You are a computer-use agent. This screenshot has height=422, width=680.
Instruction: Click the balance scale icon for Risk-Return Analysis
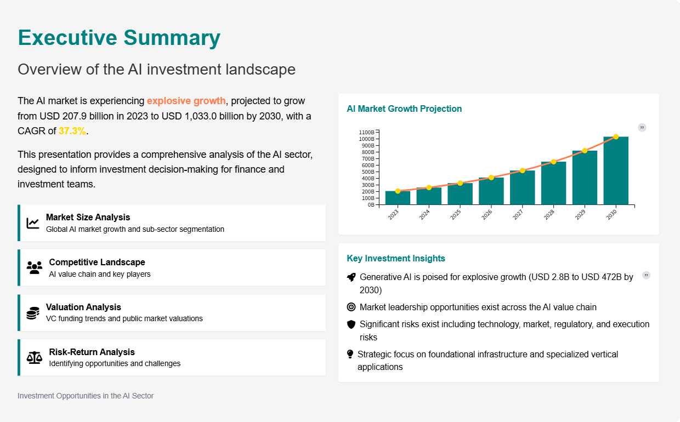click(34, 358)
